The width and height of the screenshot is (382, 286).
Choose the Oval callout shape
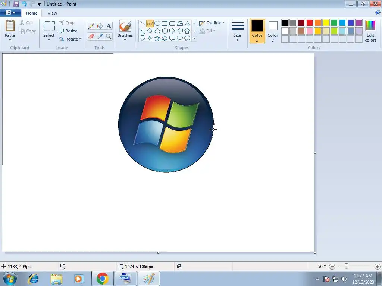[180, 38]
